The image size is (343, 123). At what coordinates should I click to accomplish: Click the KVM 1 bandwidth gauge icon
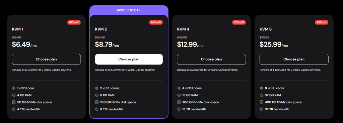coord(14,109)
